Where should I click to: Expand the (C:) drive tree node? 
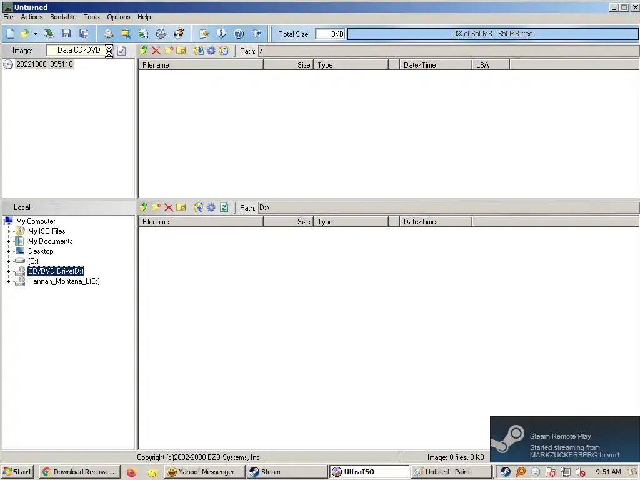pos(8,261)
